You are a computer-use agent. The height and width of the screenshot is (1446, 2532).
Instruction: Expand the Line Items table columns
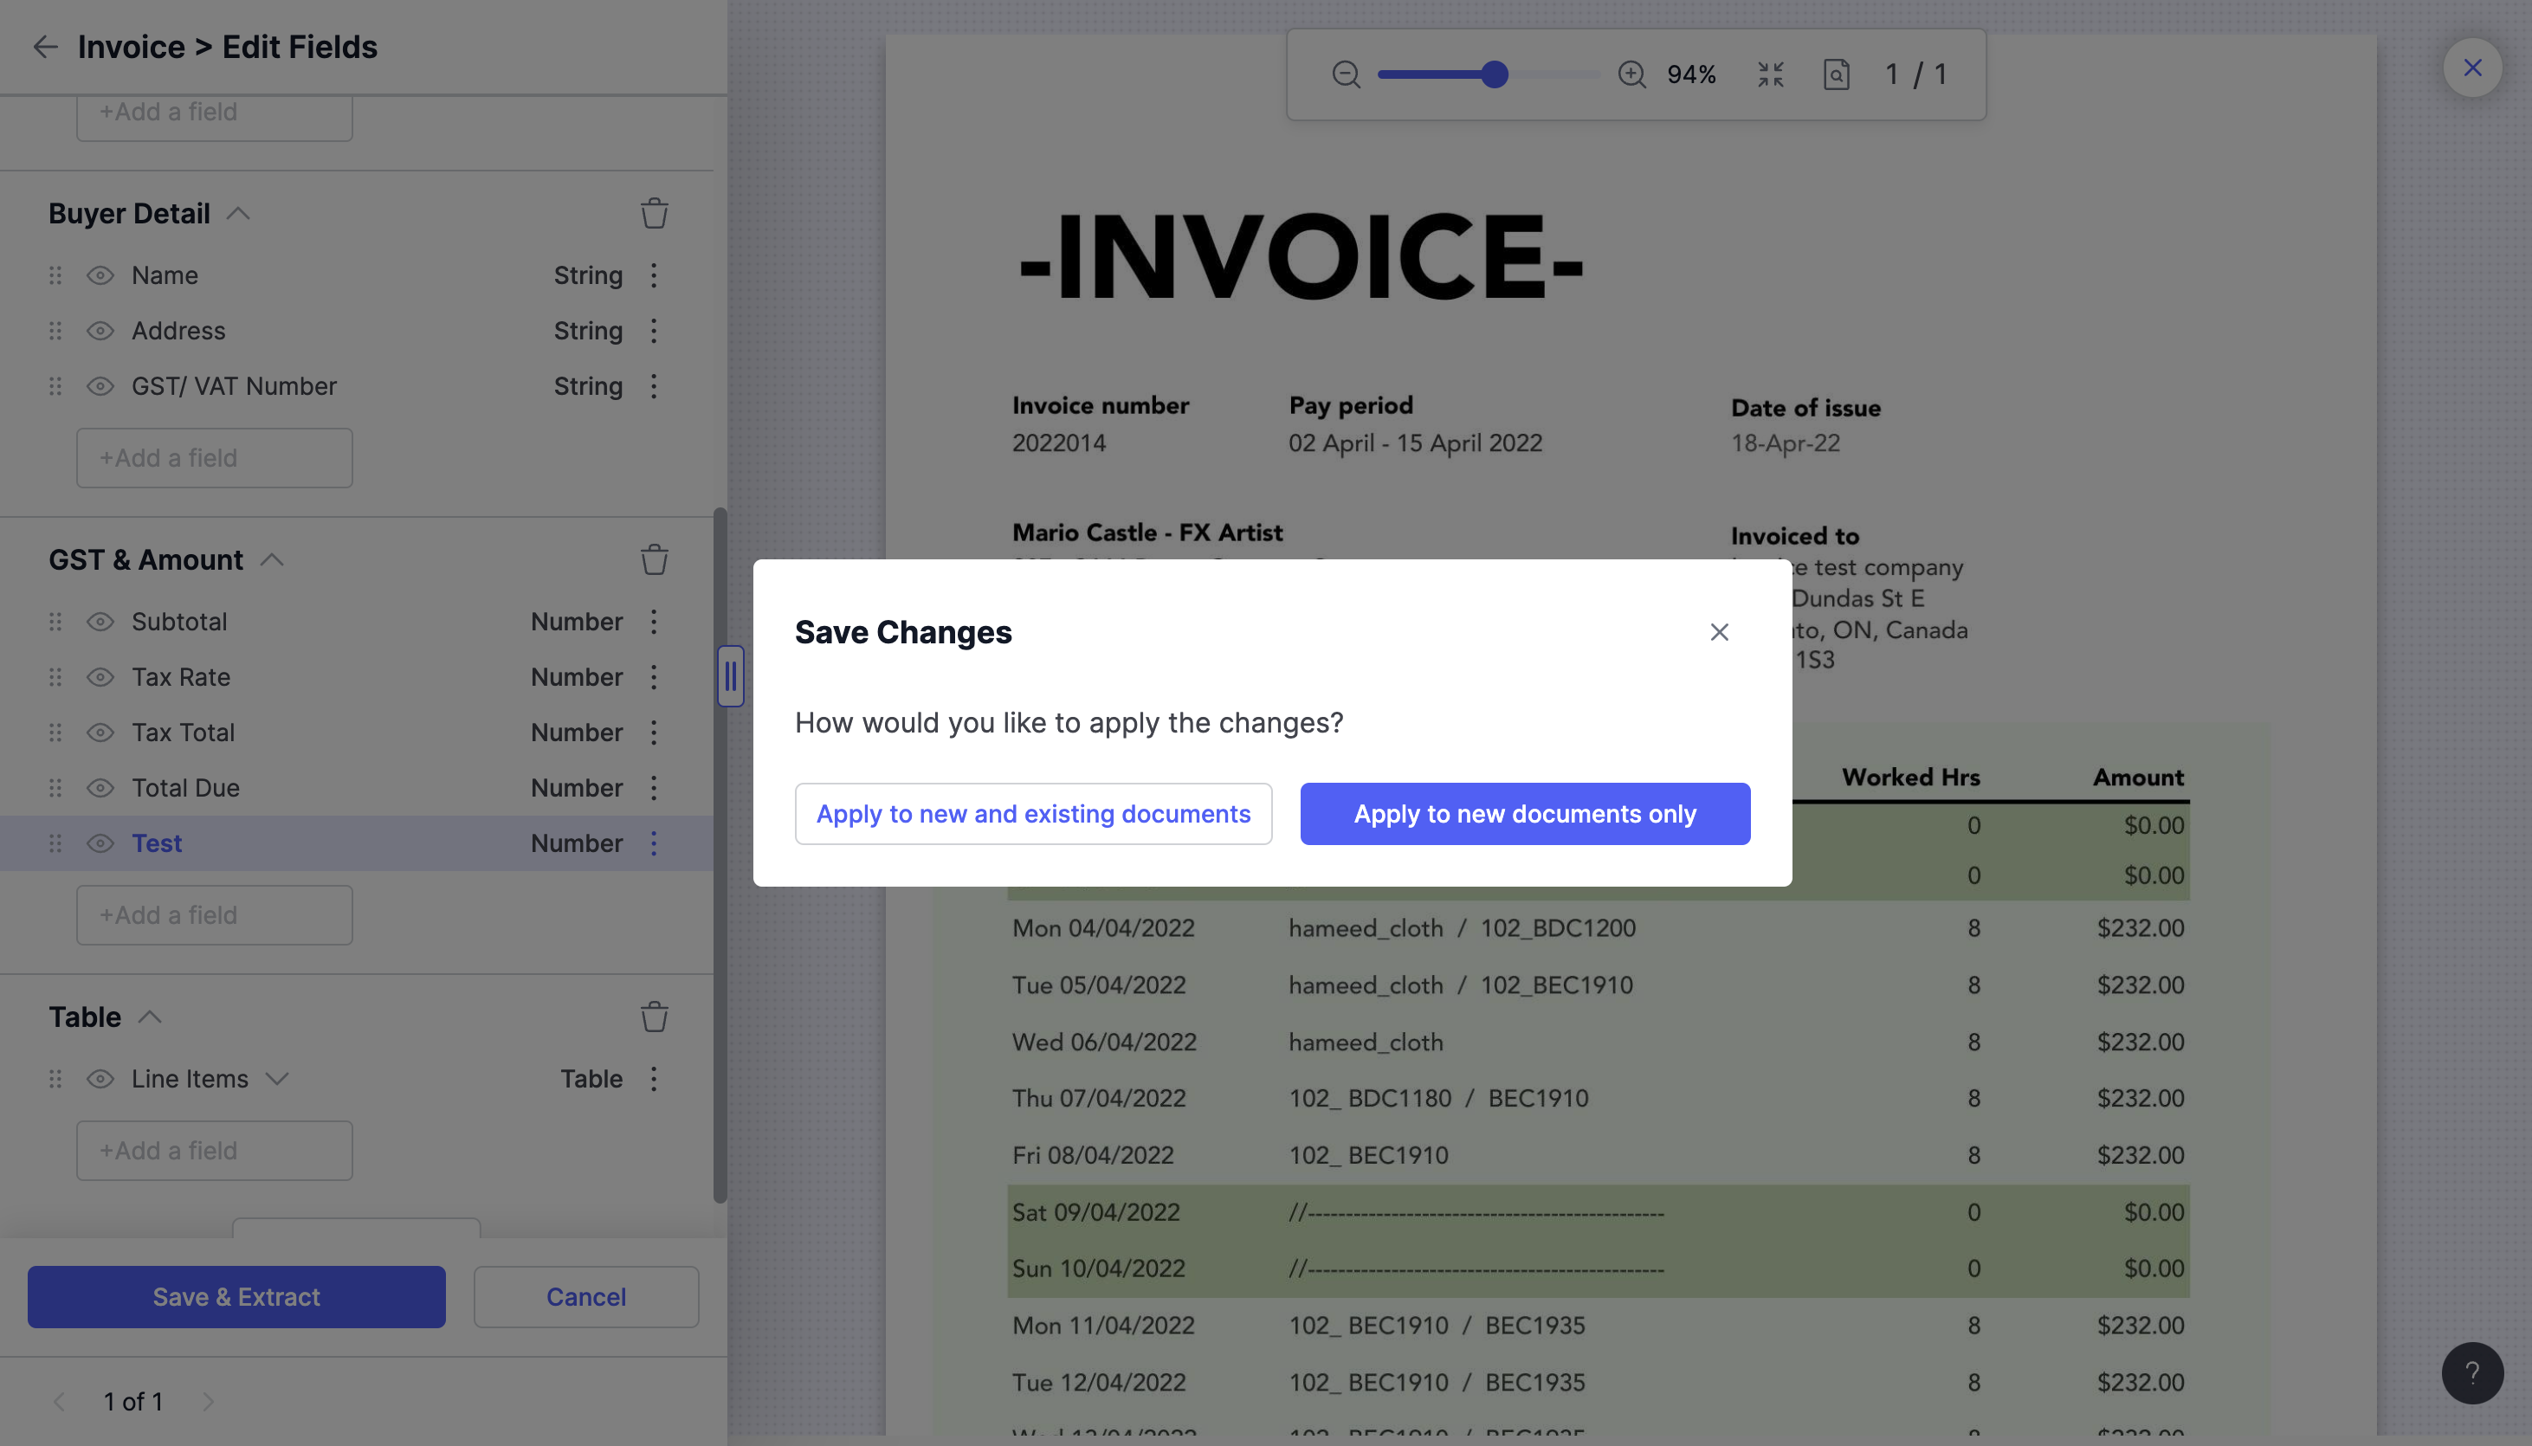[x=277, y=1080]
